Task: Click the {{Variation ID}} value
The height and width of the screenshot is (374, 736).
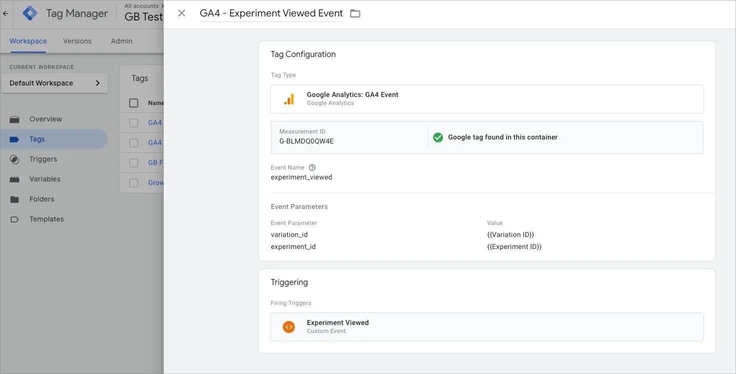Action: (x=511, y=234)
